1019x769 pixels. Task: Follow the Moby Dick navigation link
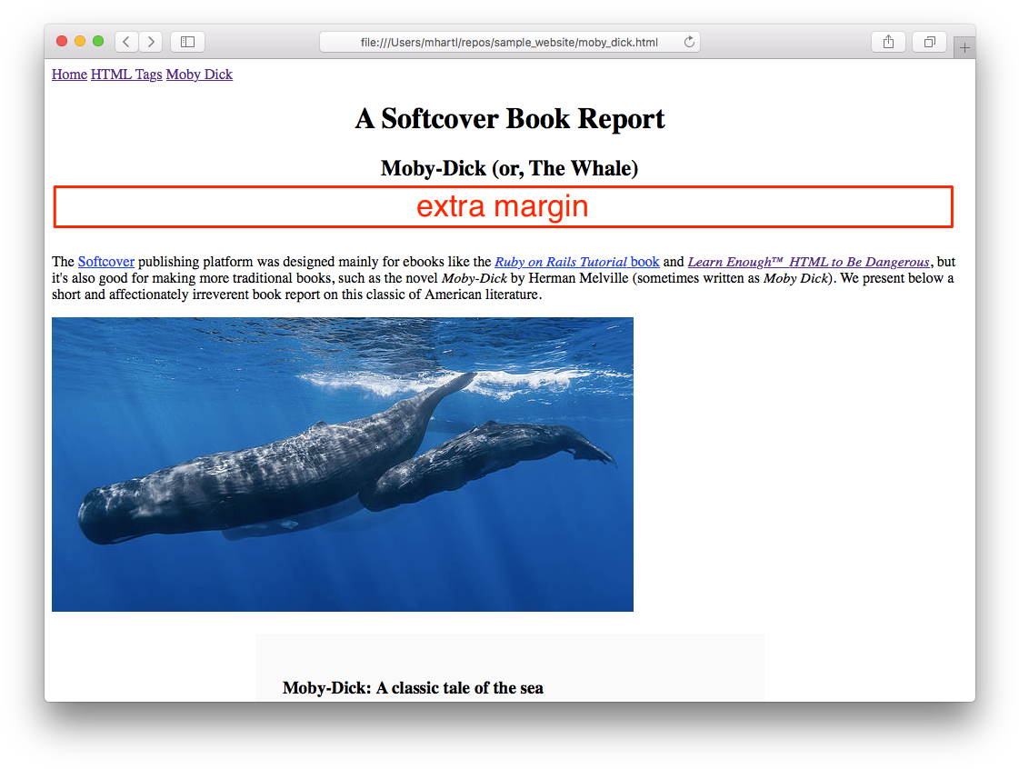click(x=199, y=75)
